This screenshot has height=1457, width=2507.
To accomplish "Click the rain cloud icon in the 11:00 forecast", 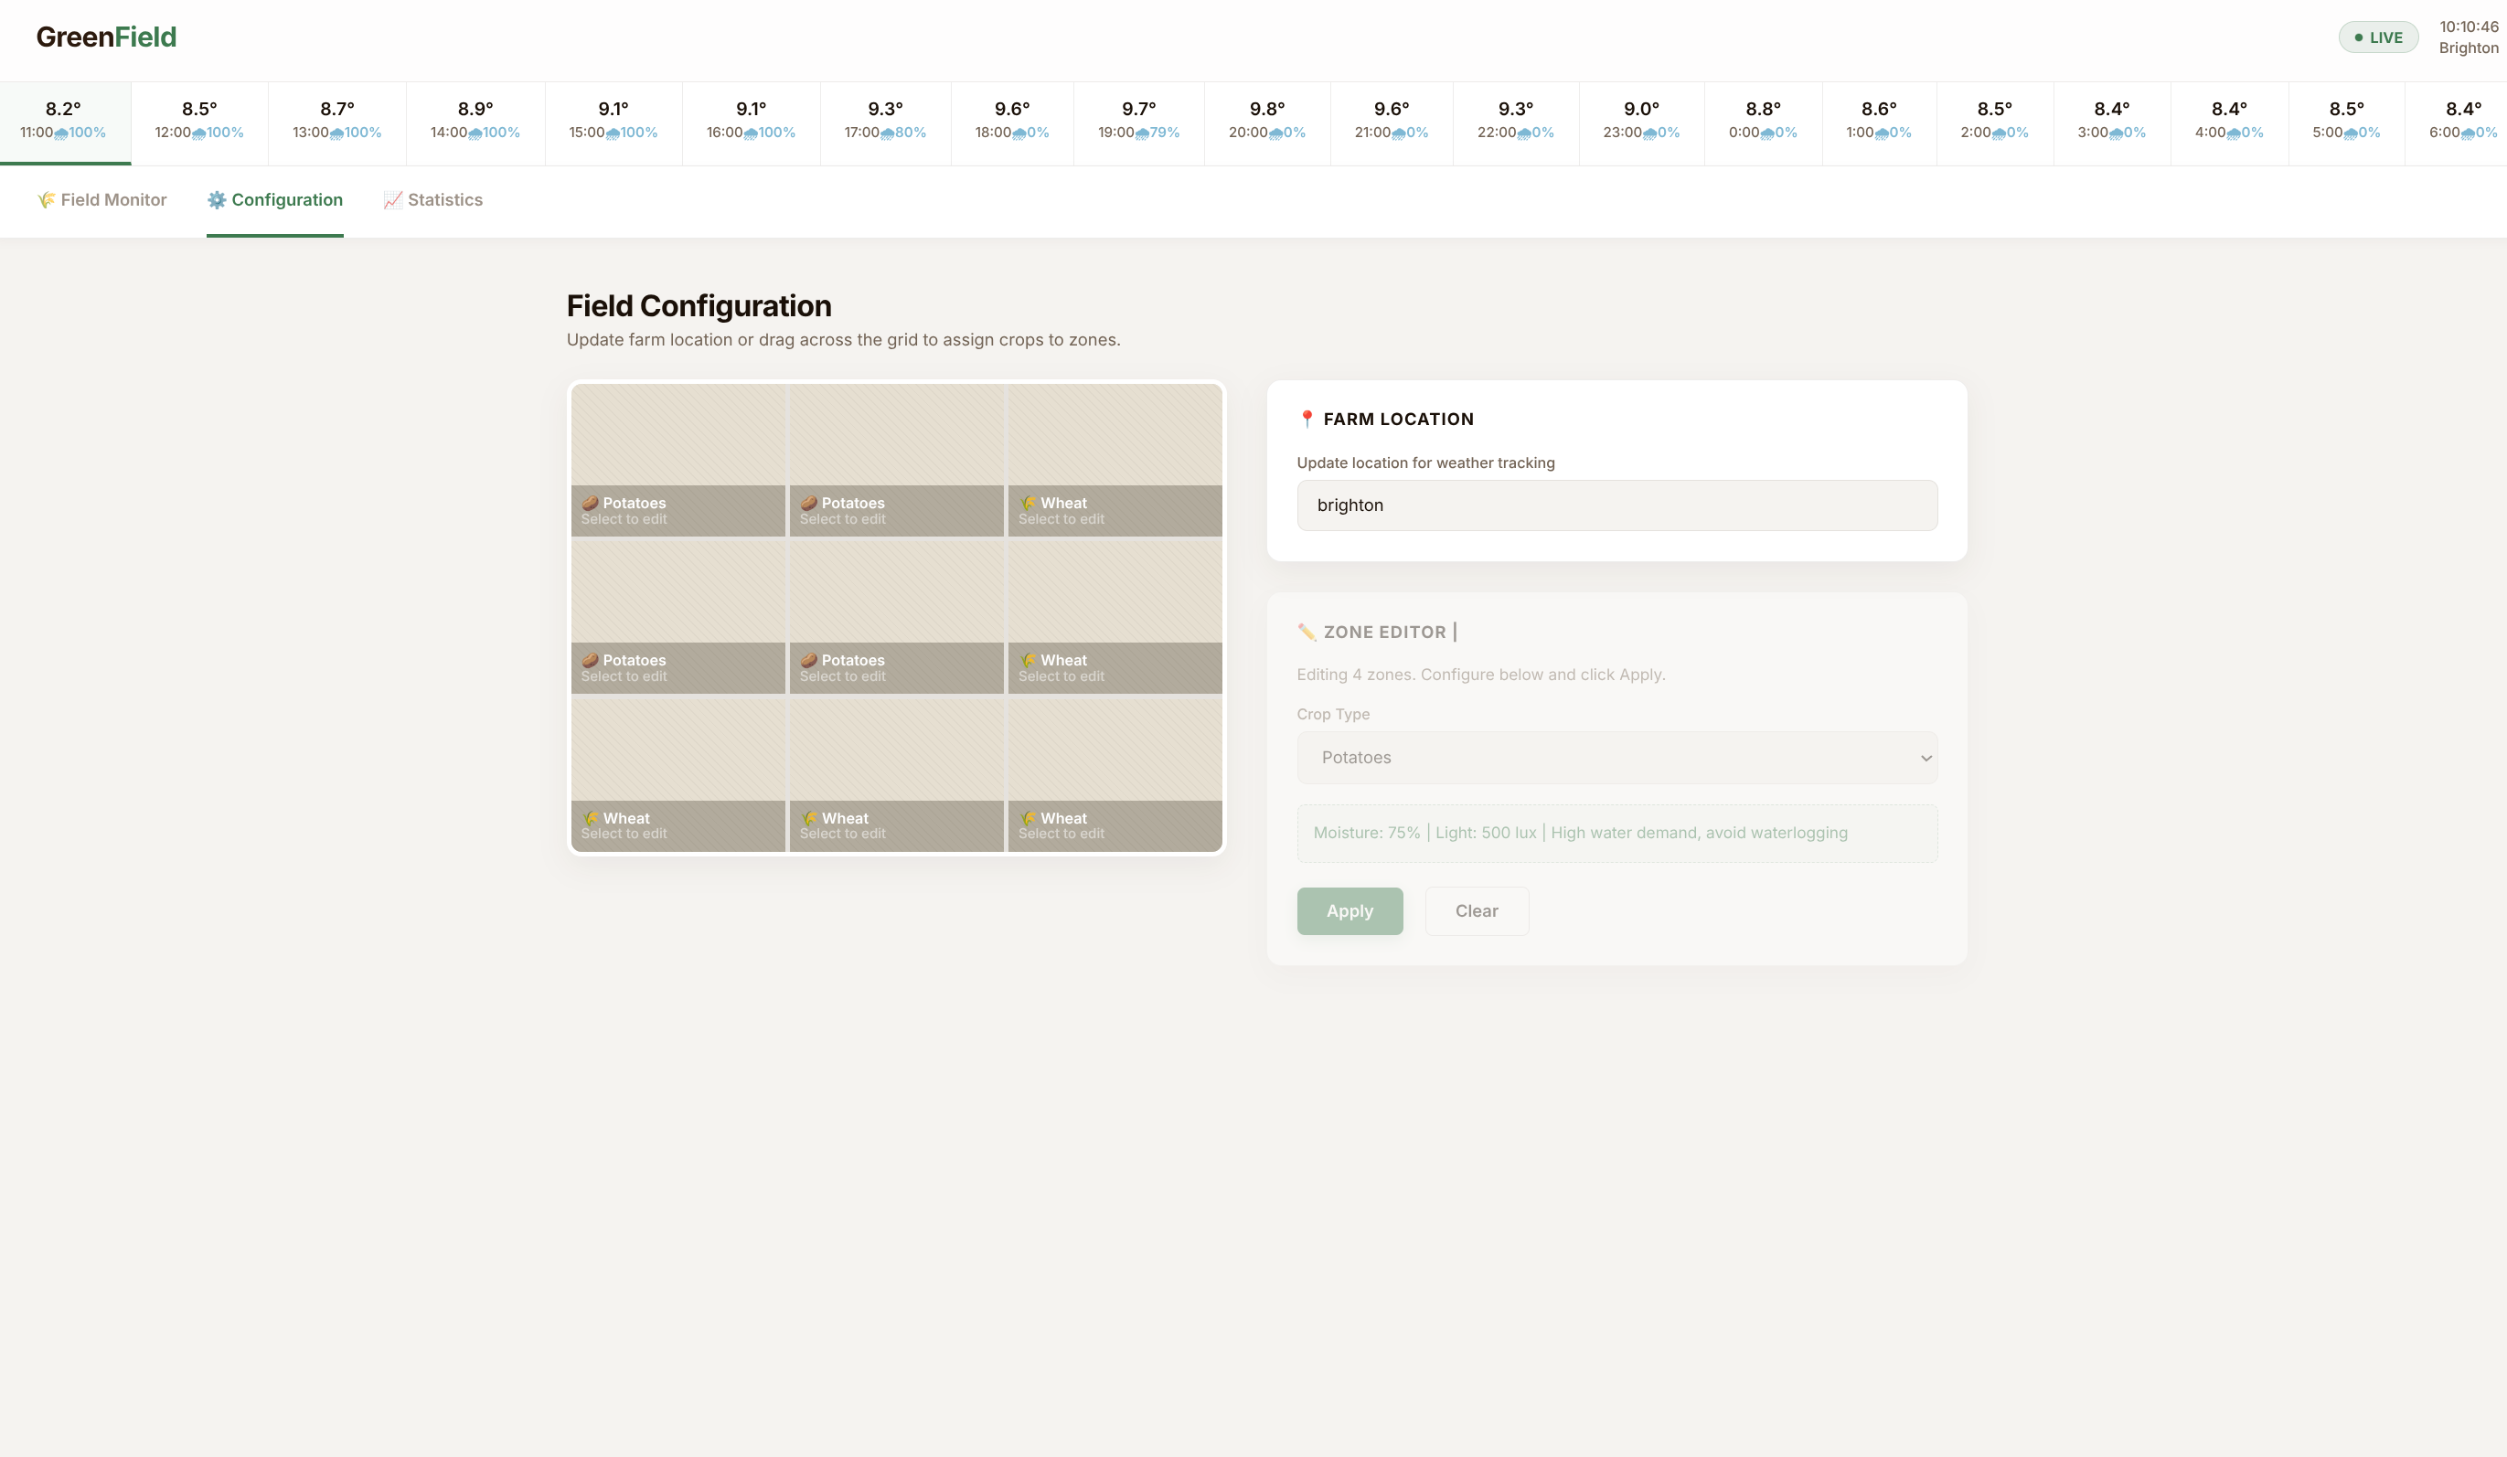I will click(x=60, y=133).
